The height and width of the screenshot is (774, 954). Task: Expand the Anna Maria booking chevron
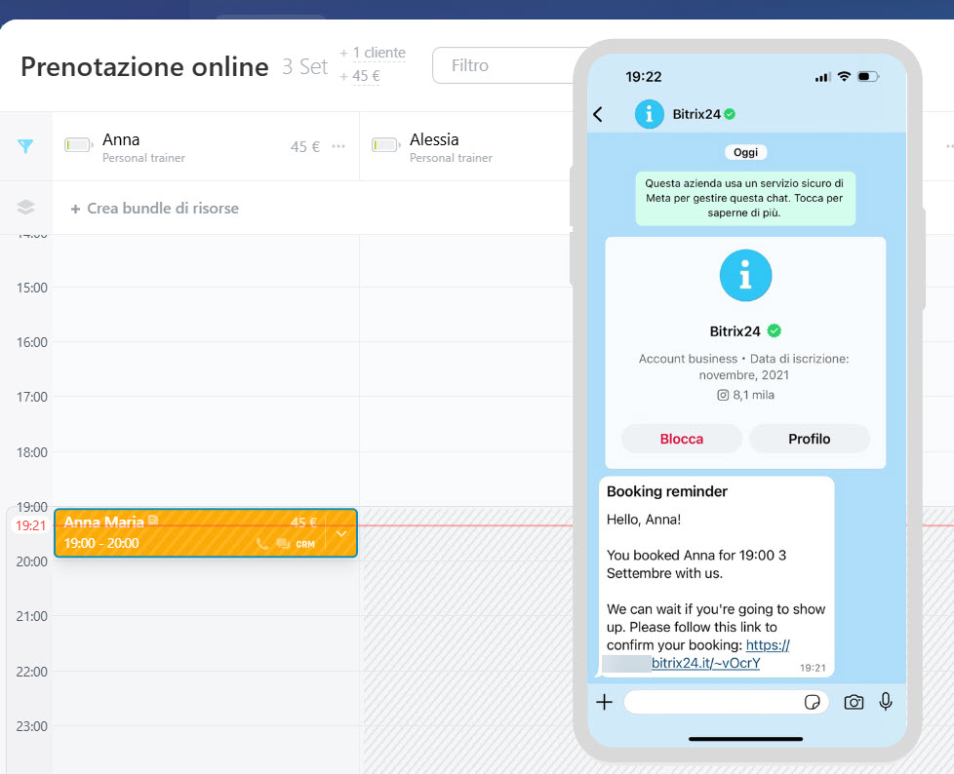[x=341, y=533]
